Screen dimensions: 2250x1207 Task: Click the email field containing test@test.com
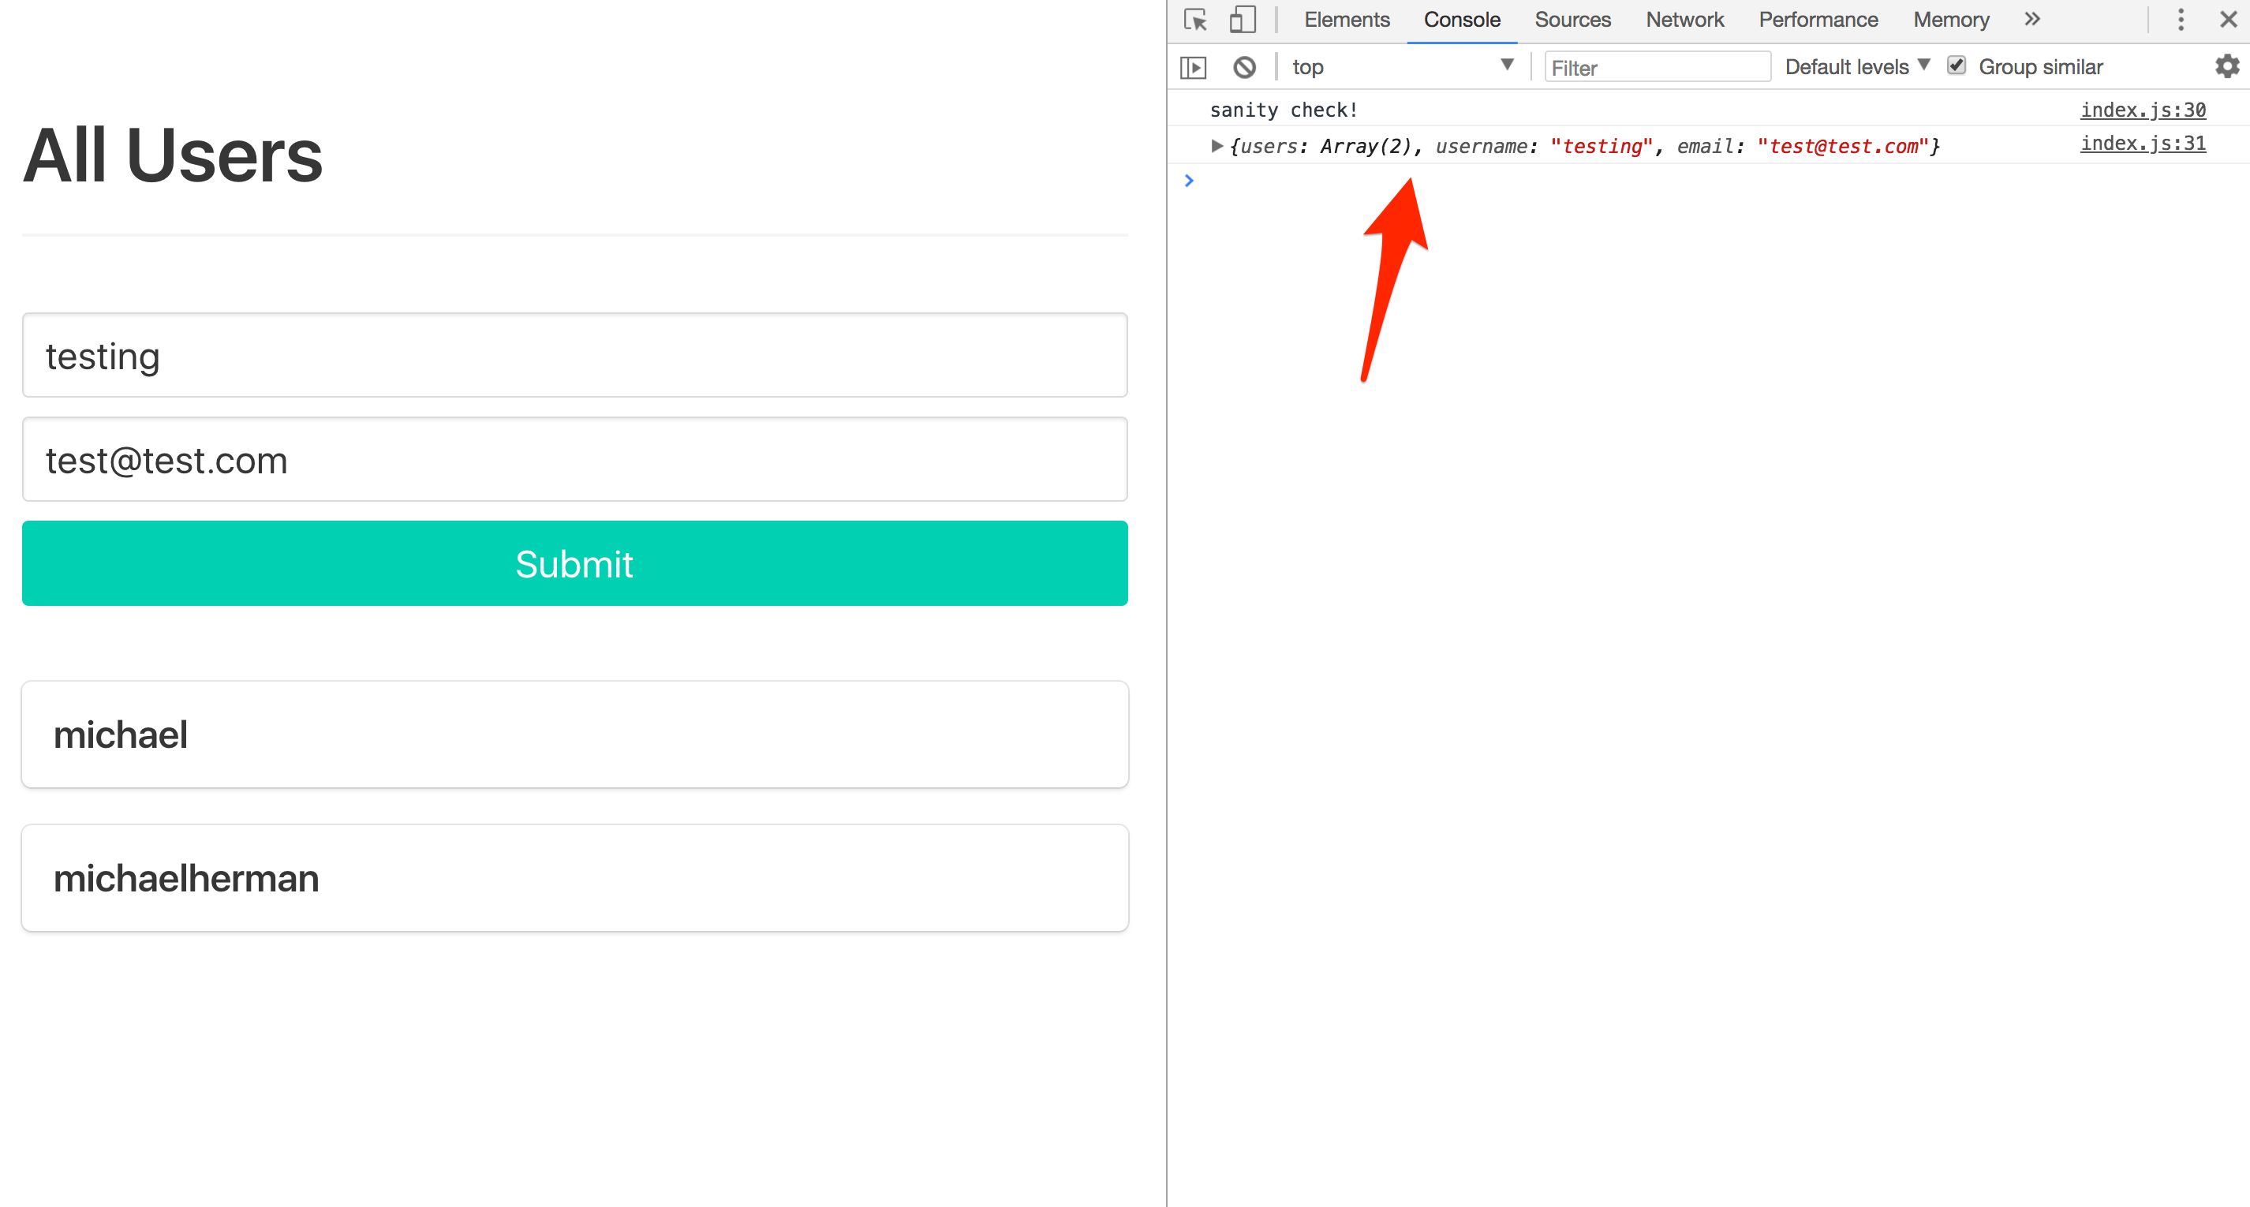coord(574,459)
